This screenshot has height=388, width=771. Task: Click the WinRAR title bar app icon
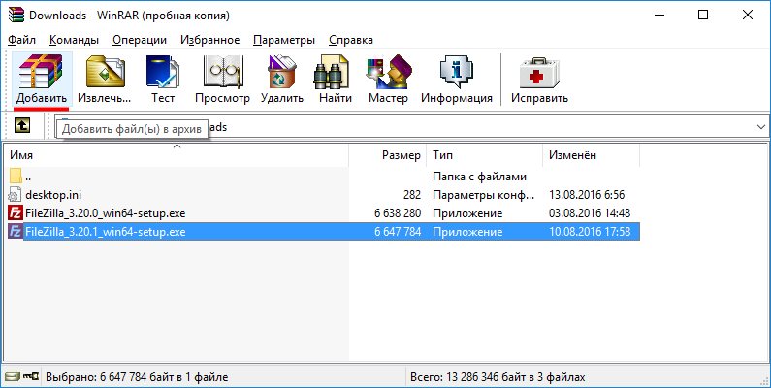[x=16, y=15]
